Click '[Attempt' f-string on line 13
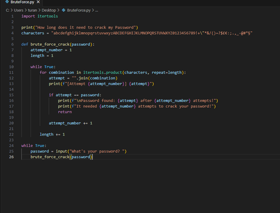The image size is (280, 213). 76,84
